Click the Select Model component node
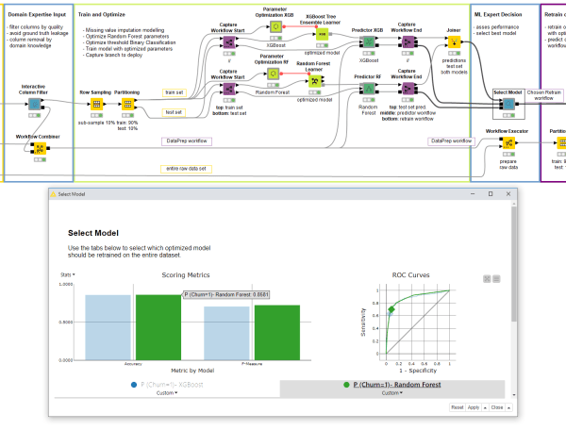This screenshot has width=566, height=430. 508,105
